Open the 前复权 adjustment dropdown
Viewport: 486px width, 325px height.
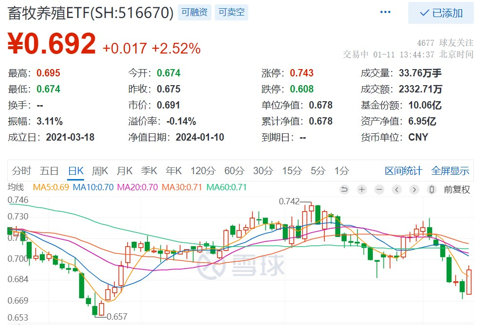[x=457, y=190]
